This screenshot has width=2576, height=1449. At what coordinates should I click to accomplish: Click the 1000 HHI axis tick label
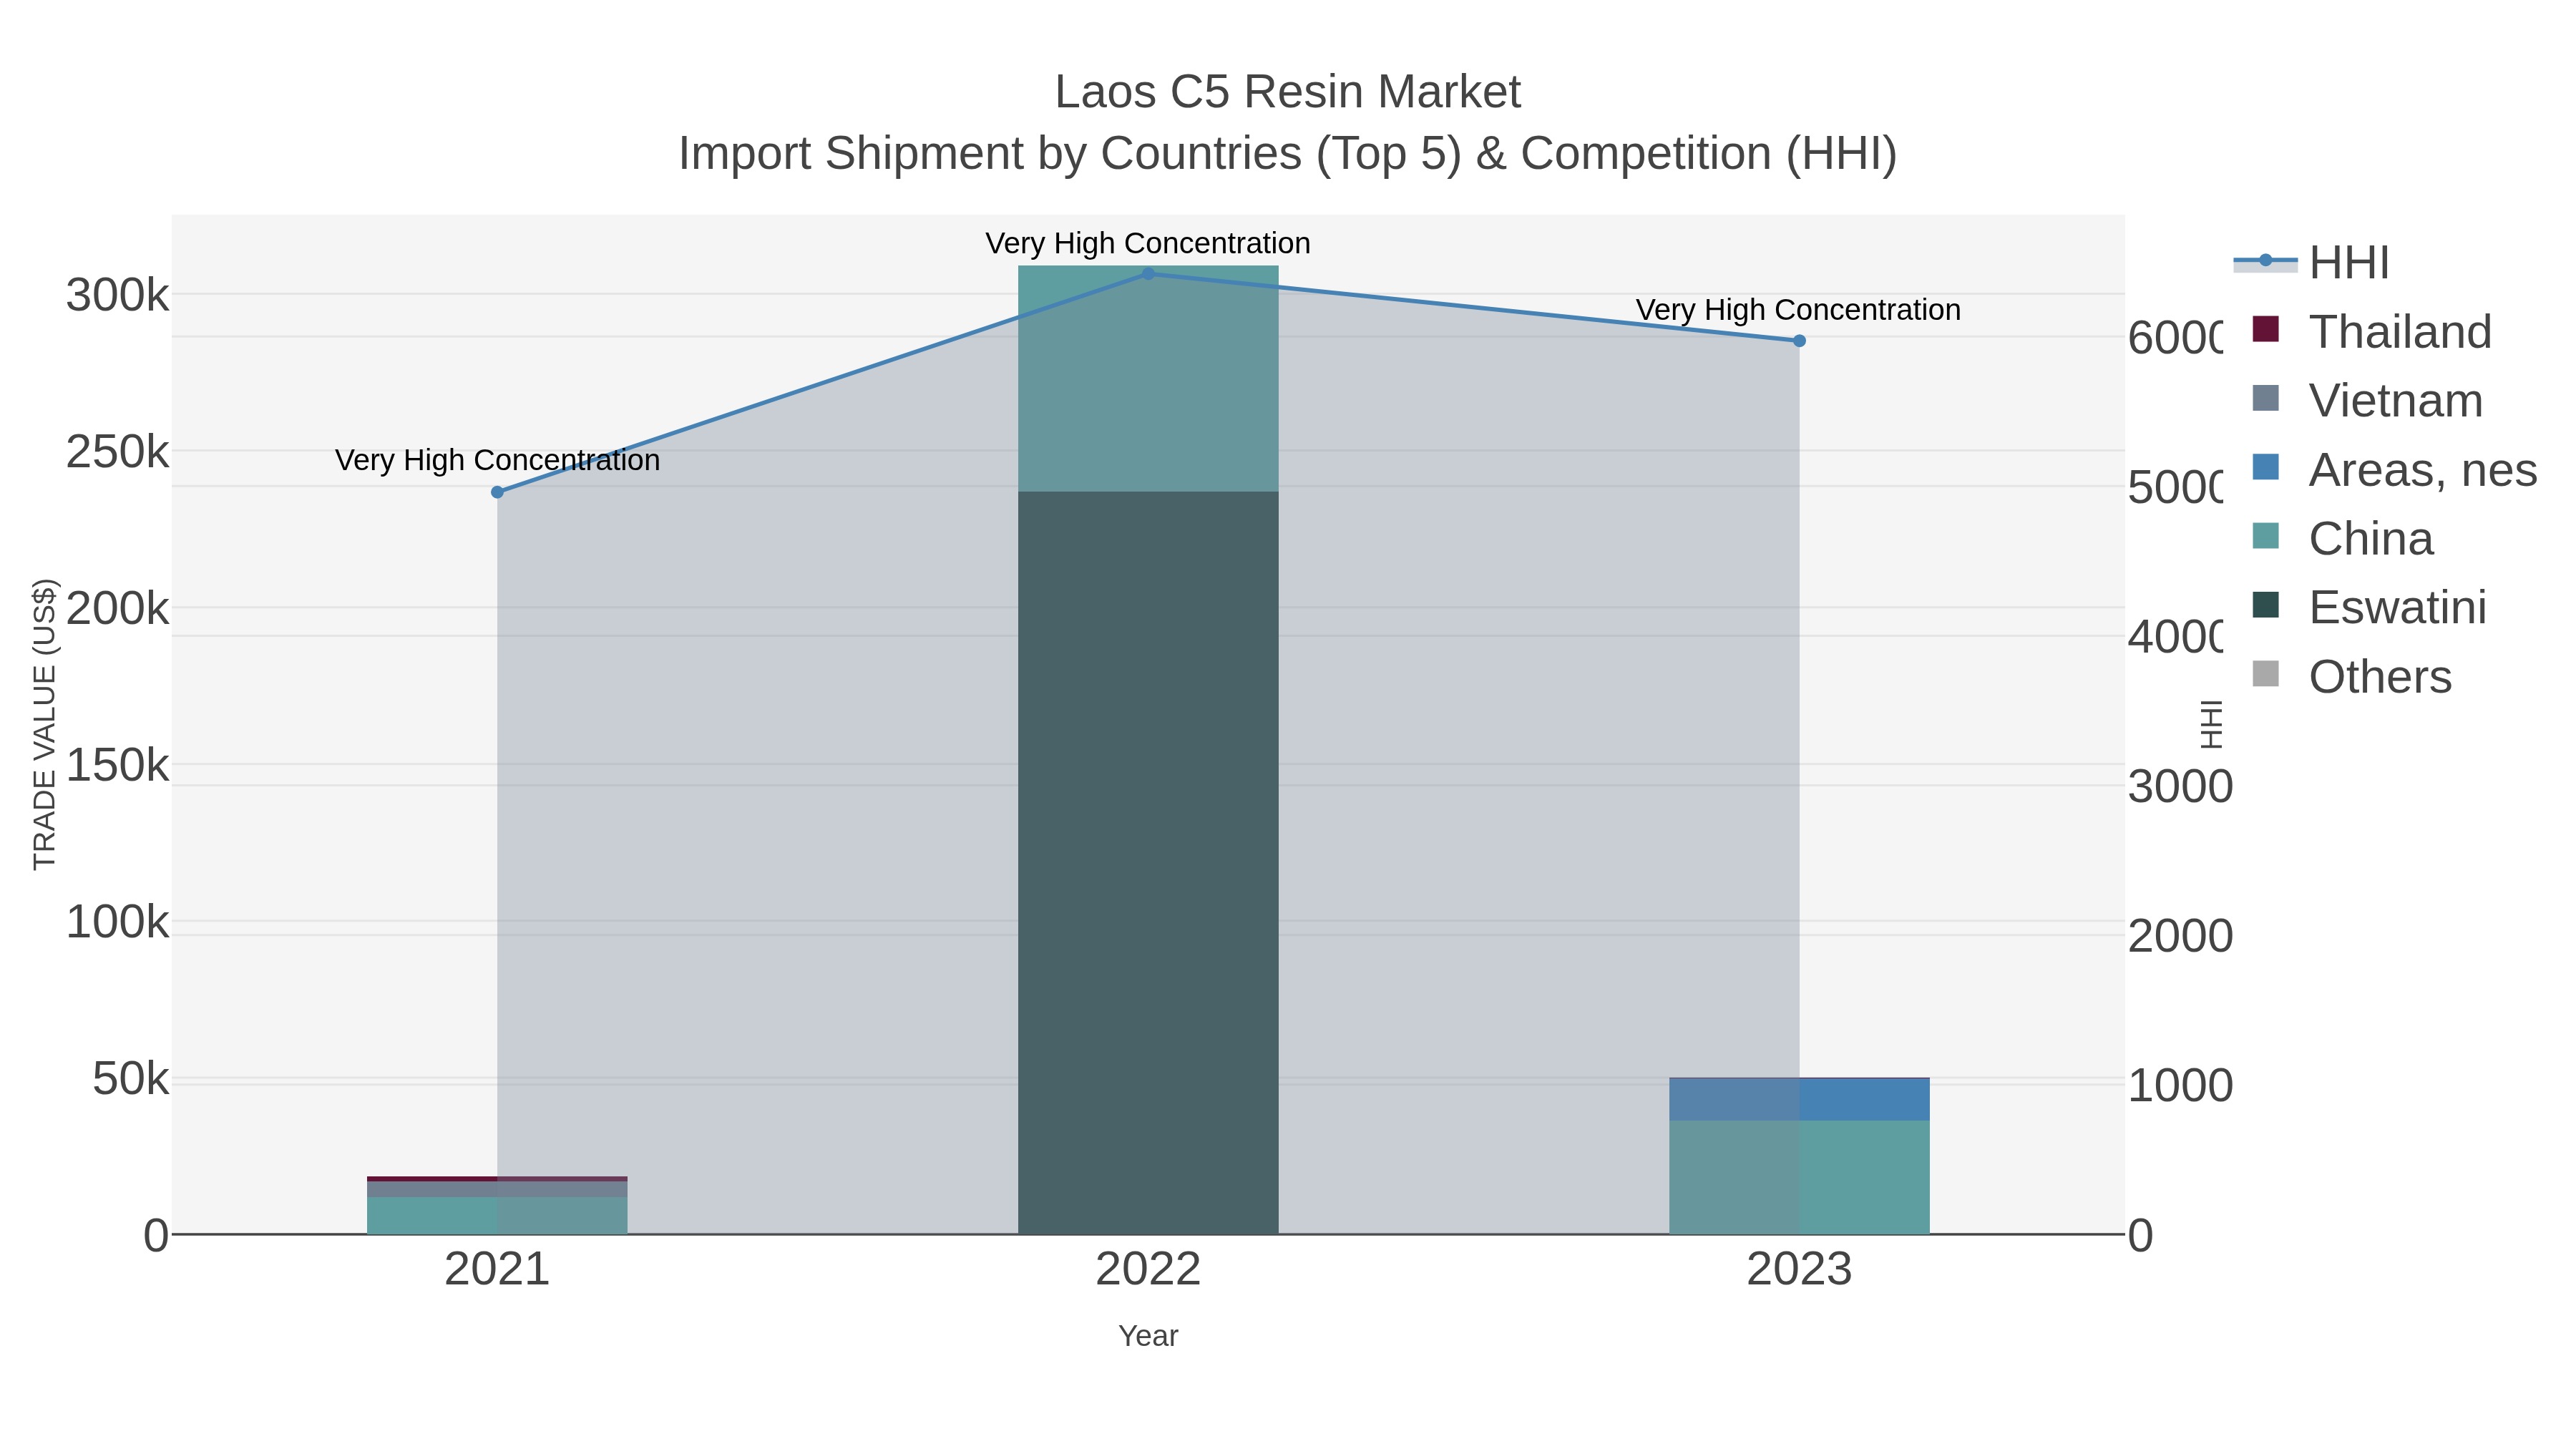point(2180,1086)
